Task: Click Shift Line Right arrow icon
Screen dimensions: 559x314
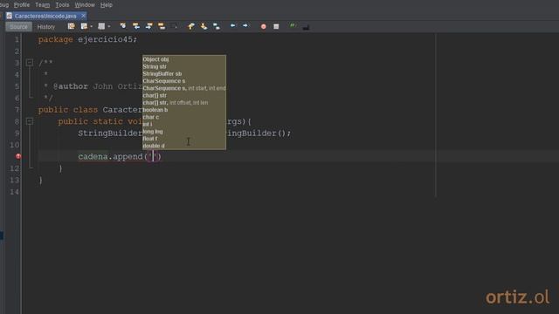Action: (245, 25)
